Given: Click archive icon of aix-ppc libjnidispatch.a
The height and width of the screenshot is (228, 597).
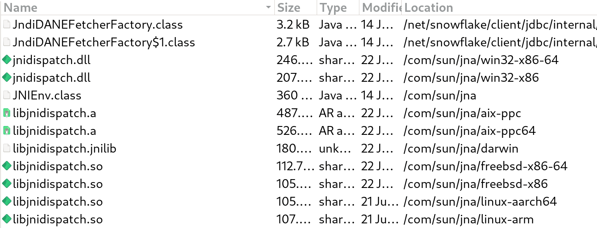Looking at the screenshot, I should point(6,113).
